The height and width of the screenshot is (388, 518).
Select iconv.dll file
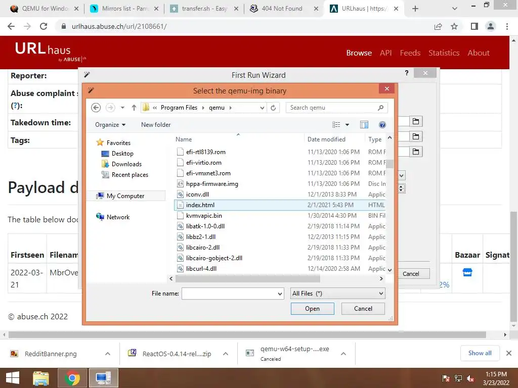click(279, 195)
